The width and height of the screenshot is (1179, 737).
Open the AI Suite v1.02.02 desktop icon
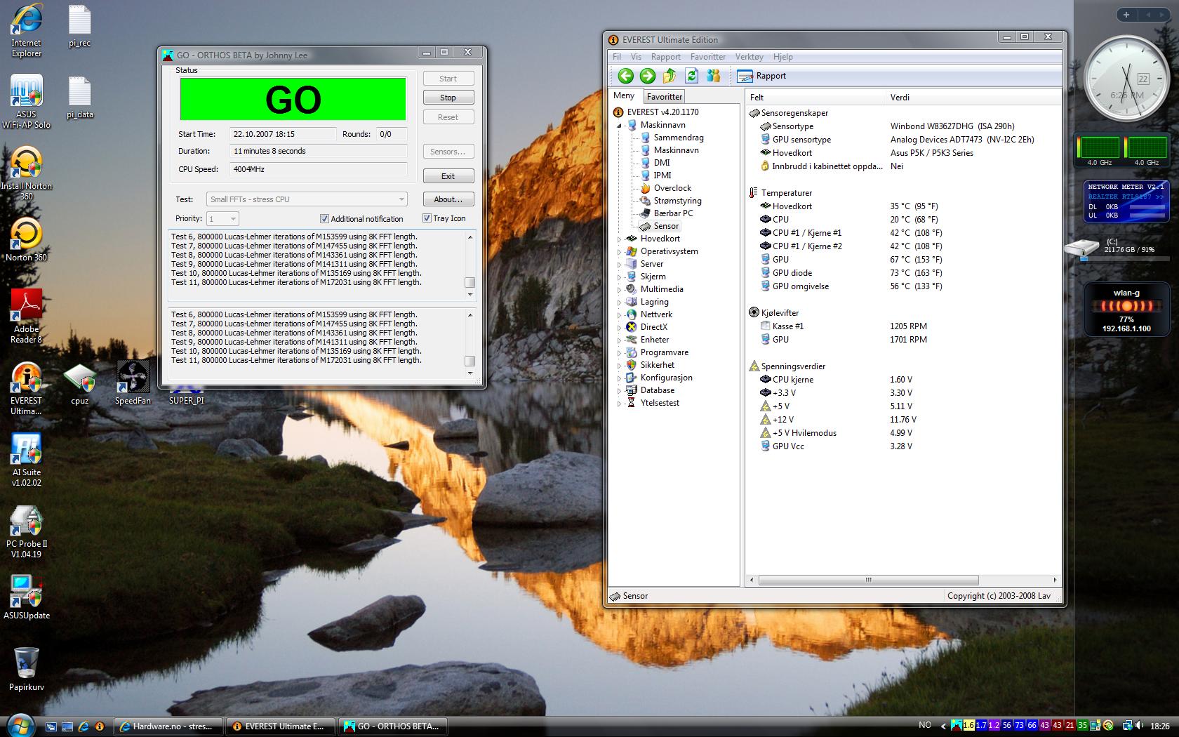point(27,460)
